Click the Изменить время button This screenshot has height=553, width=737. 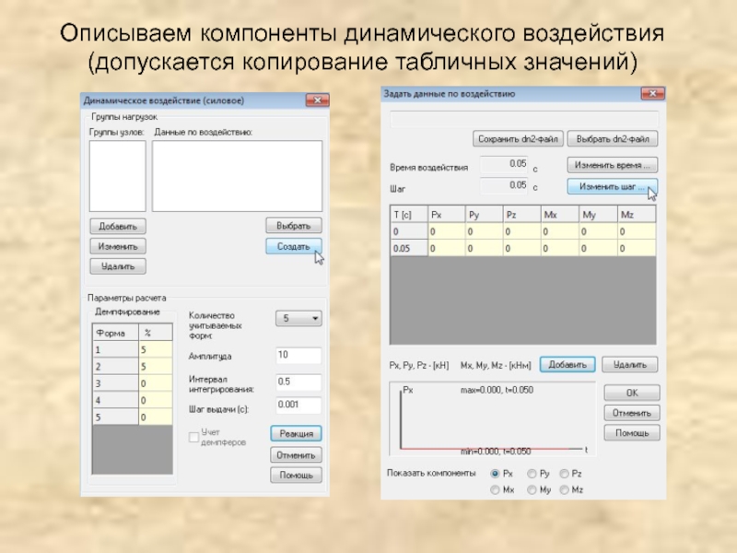(613, 165)
